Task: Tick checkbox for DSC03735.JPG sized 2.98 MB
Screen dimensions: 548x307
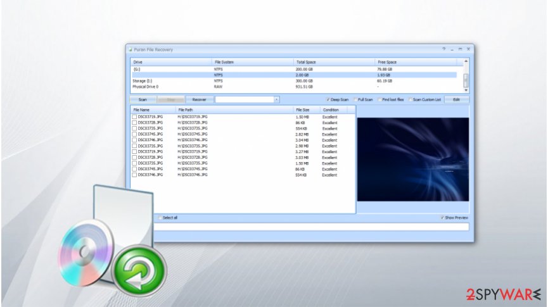Action: (134, 146)
